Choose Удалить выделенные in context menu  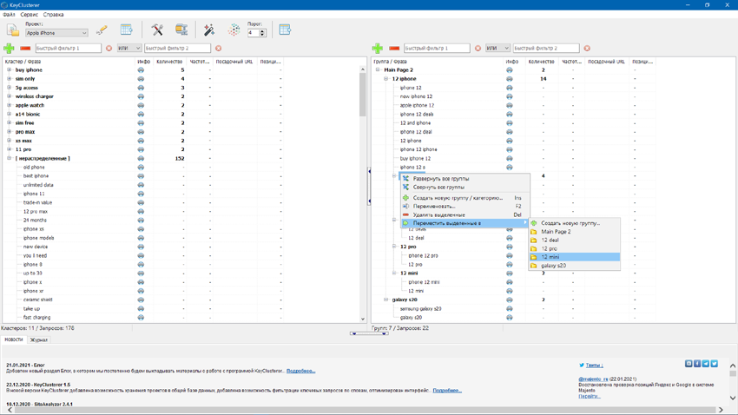[x=465, y=215]
